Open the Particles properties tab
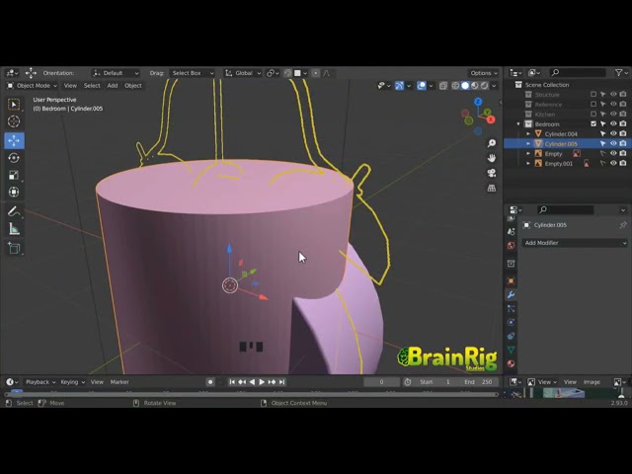This screenshot has width=632, height=474. (511, 309)
